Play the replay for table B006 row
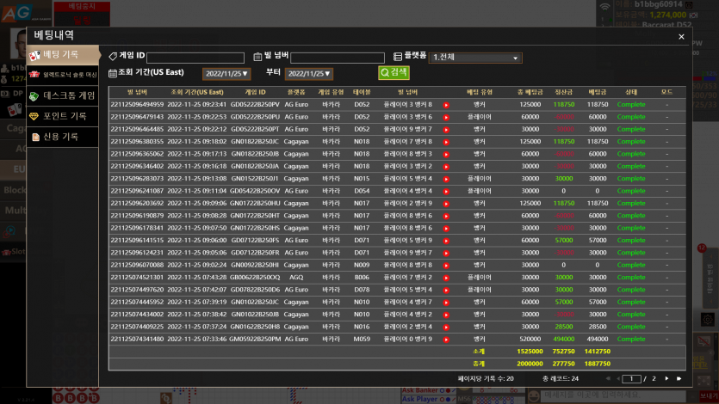719x404 pixels. [446, 278]
